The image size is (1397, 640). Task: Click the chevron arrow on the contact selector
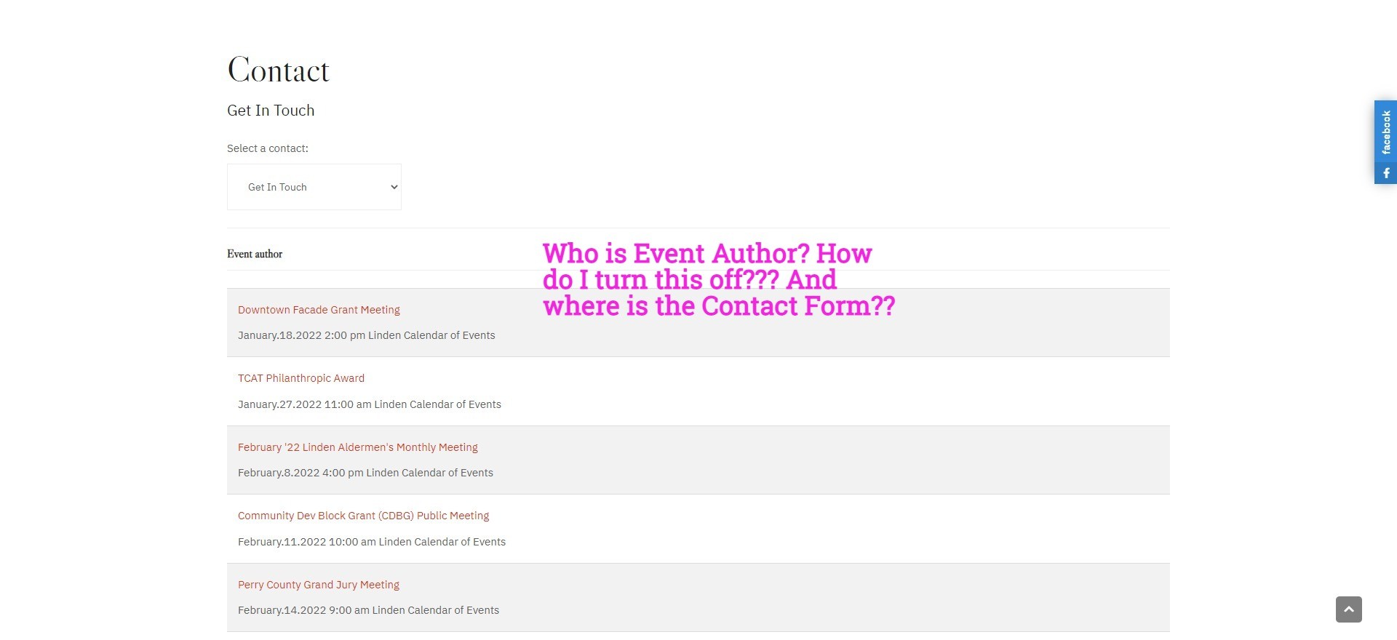[x=394, y=187]
